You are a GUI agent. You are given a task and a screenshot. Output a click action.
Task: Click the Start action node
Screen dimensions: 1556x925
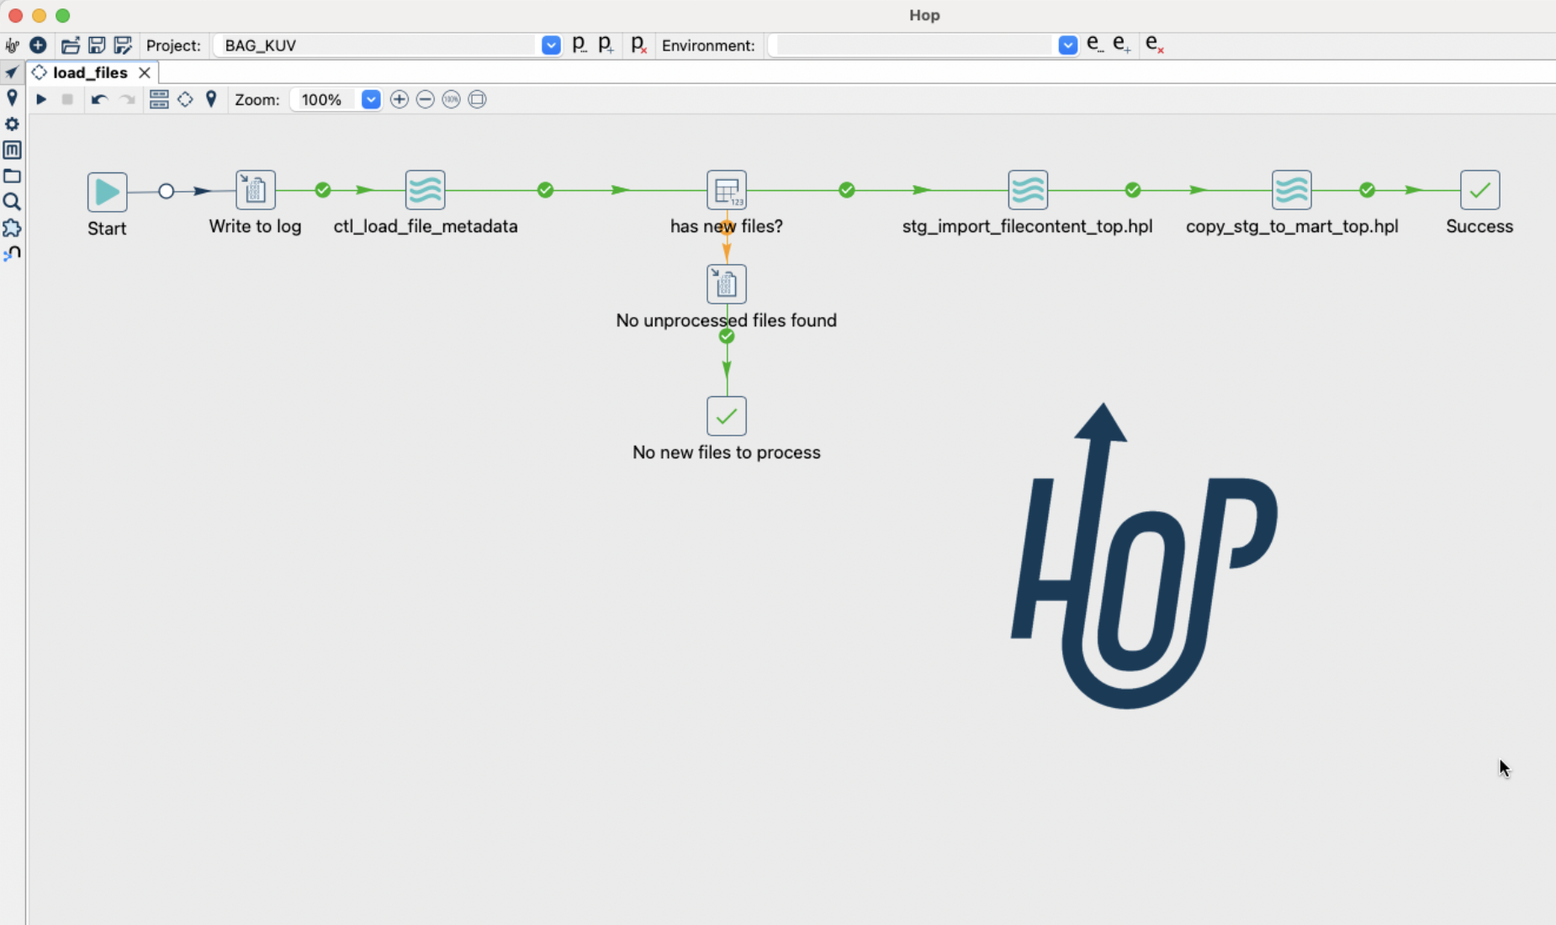pyautogui.click(x=107, y=192)
